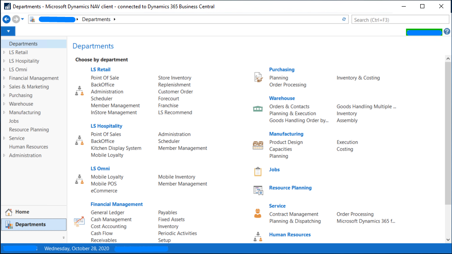This screenshot has height=254, width=452.
Task: Open the Warehouse heading link
Action: 282,98
